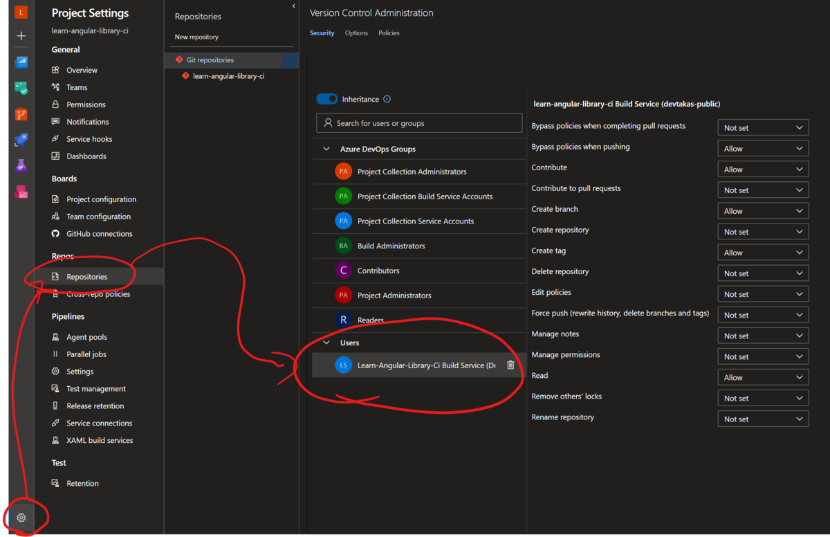
Task: Toggle the Inheritance switch
Action: click(x=327, y=99)
